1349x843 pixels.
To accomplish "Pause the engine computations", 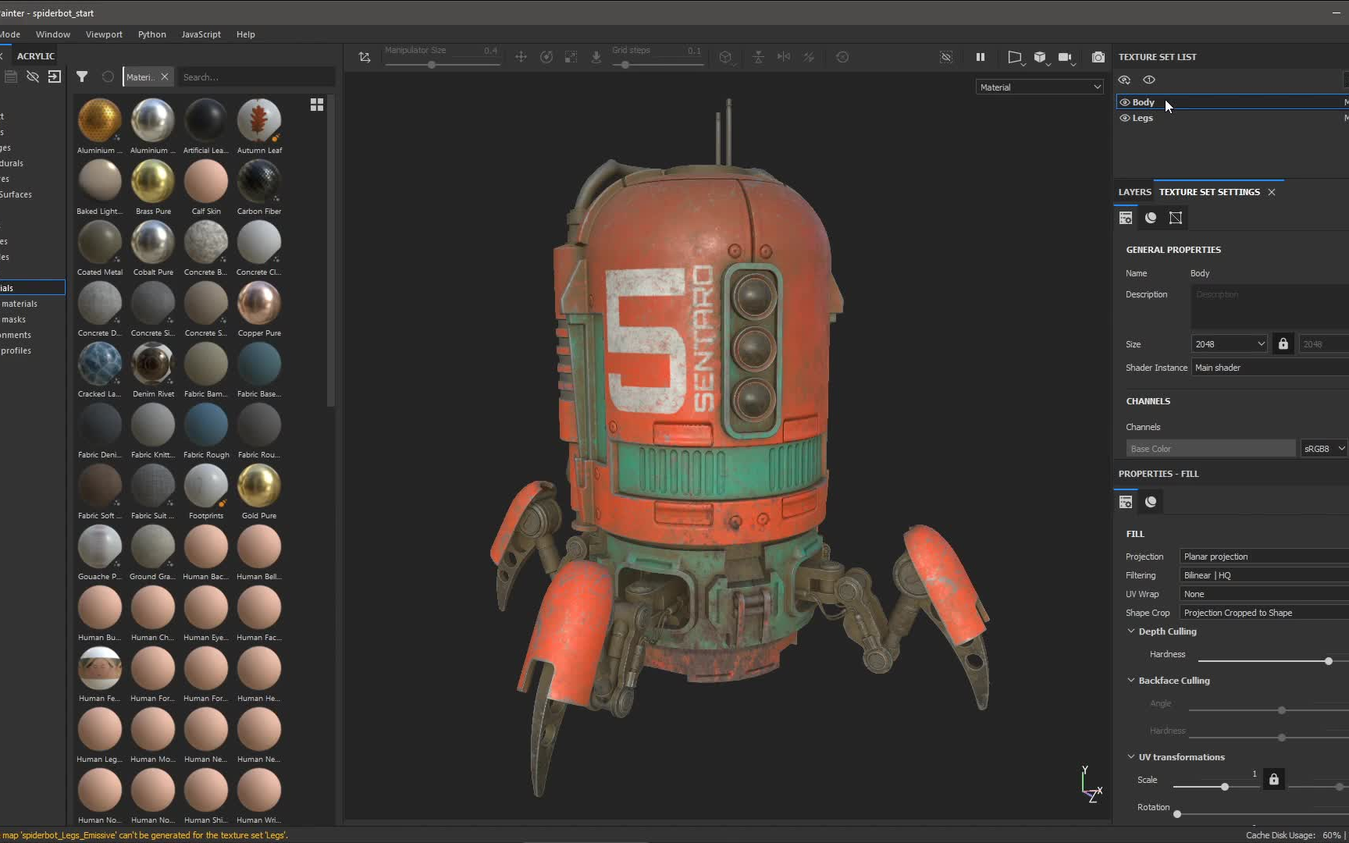I will click(981, 57).
